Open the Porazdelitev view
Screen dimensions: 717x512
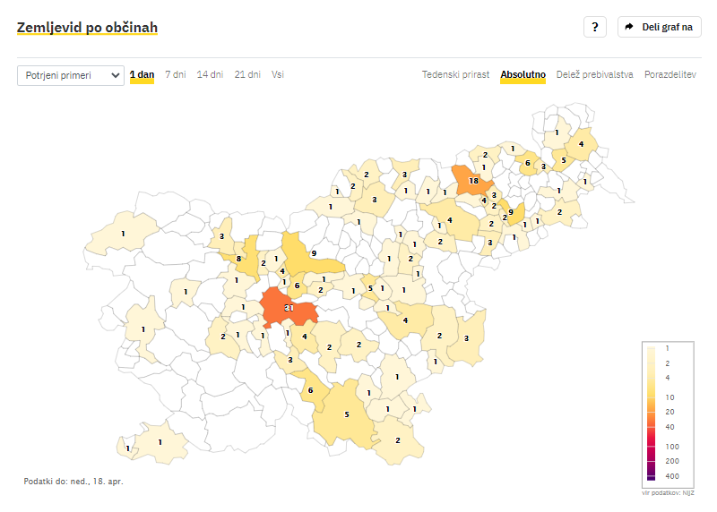click(670, 74)
